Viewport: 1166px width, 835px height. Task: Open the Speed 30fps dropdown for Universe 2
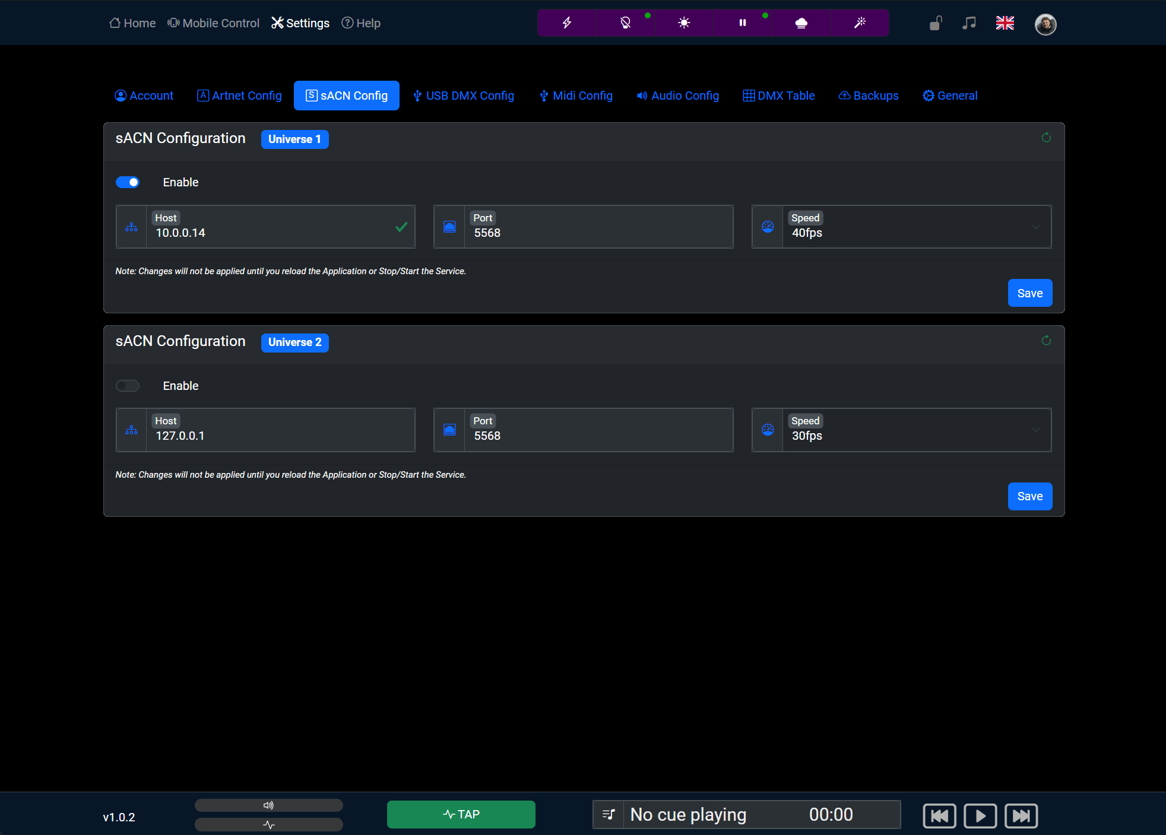(1035, 430)
